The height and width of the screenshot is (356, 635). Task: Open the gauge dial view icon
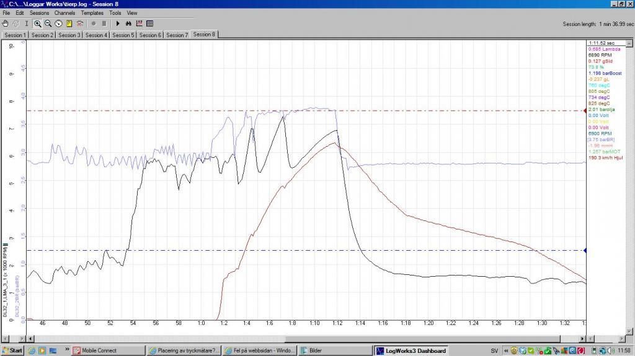[x=58, y=24]
